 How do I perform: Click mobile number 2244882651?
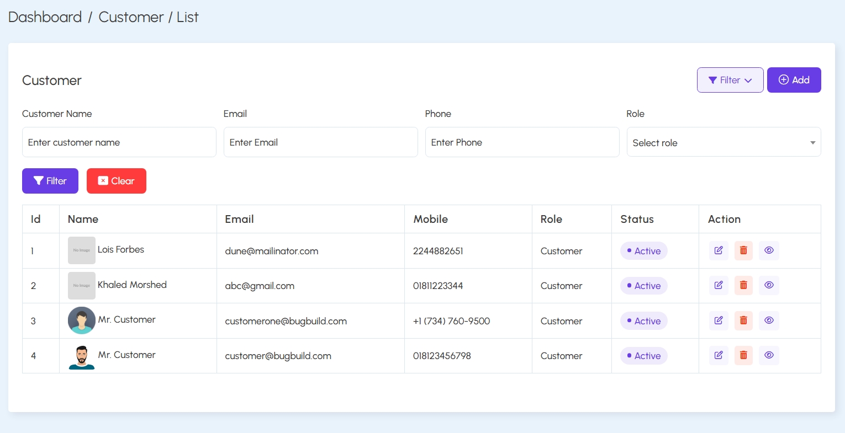(x=438, y=251)
